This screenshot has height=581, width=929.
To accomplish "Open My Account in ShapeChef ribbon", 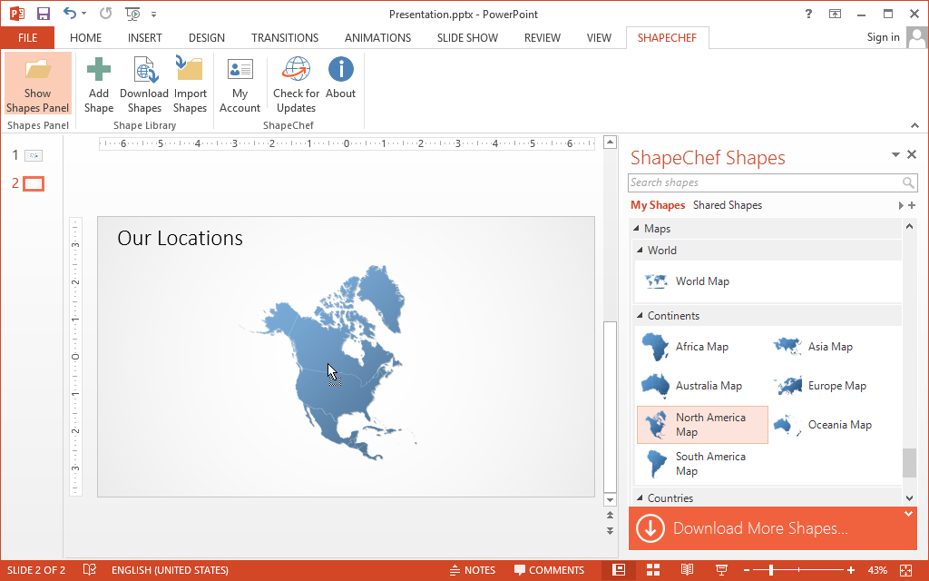I will [240, 84].
